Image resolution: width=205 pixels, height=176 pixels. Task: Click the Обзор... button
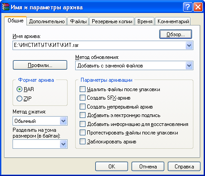point(175,34)
